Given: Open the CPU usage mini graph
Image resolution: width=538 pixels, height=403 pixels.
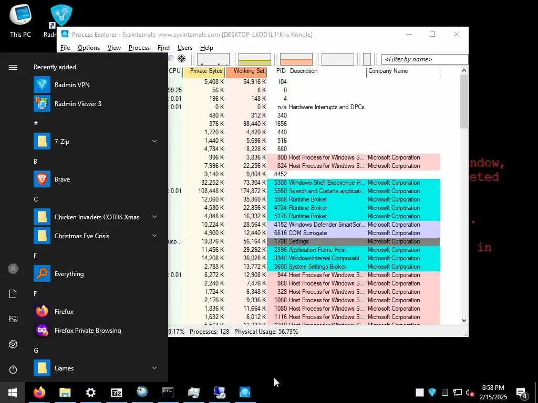Looking at the screenshot, I should click(x=213, y=59).
